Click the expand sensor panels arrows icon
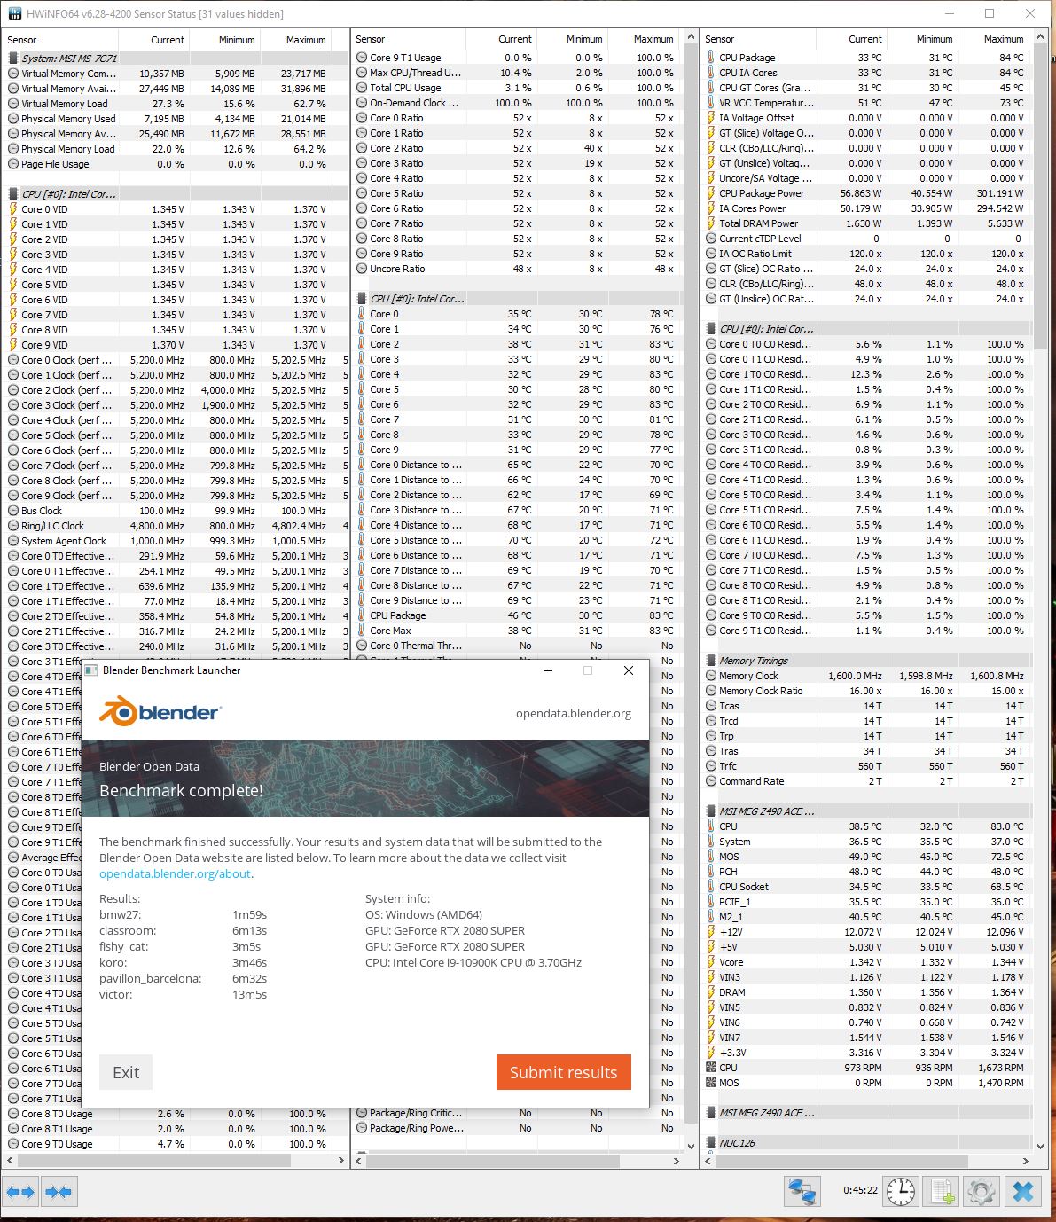The width and height of the screenshot is (1056, 1222). coord(20,1192)
